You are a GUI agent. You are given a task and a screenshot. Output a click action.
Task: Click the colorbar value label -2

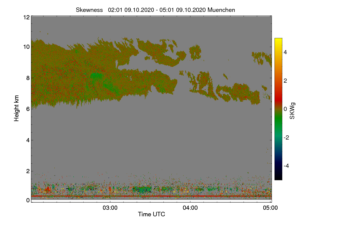pyautogui.click(x=286, y=137)
